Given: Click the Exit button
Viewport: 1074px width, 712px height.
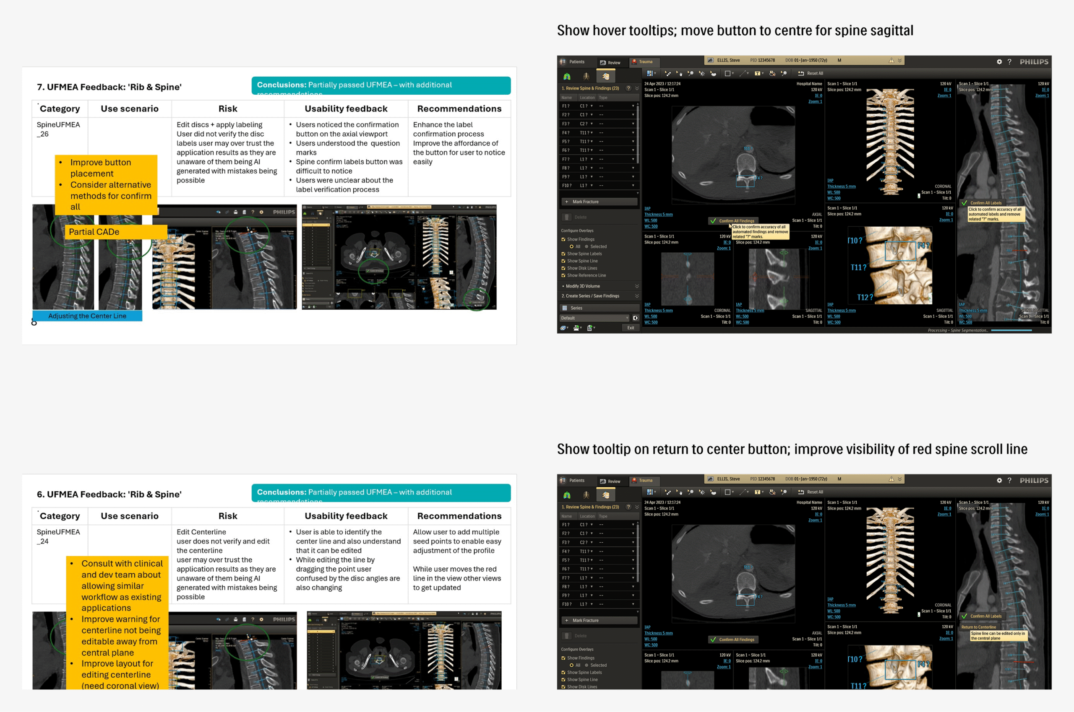Looking at the screenshot, I should 631,328.
